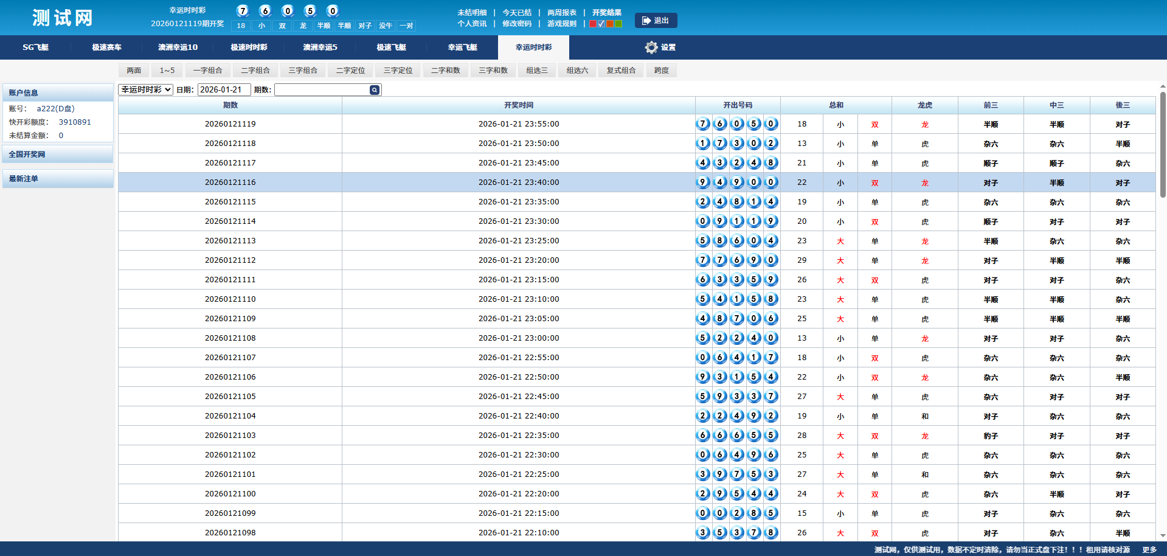Switch to the green theme color square
Screen dimensions: 1167x556
[618, 24]
